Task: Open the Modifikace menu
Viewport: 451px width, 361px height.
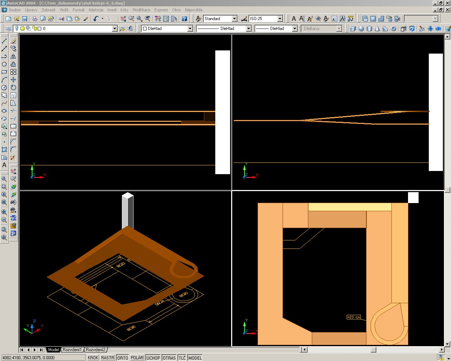Action: click(141, 10)
